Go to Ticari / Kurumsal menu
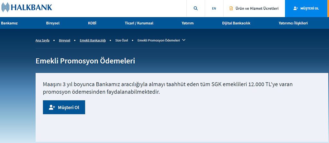The height and width of the screenshot is (143, 329). tap(139, 23)
